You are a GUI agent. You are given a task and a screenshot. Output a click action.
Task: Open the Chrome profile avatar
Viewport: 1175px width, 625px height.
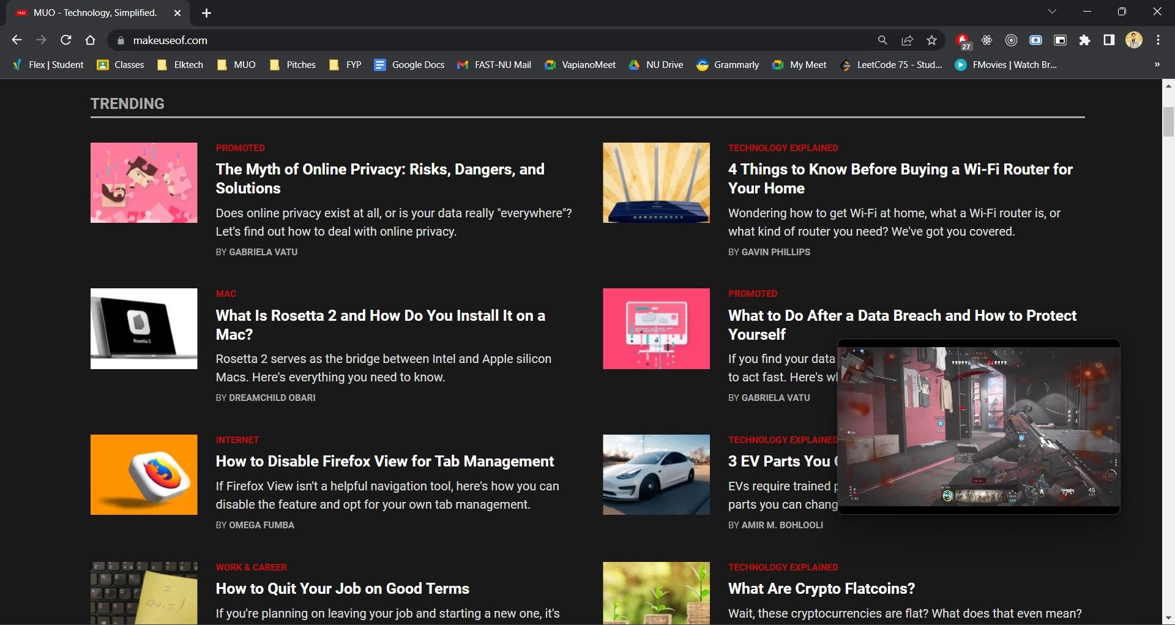tap(1134, 40)
